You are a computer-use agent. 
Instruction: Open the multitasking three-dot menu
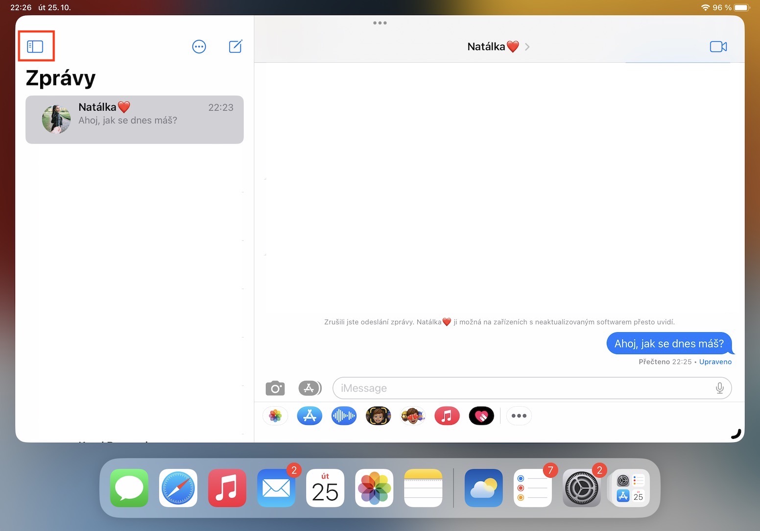[x=380, y=23]
